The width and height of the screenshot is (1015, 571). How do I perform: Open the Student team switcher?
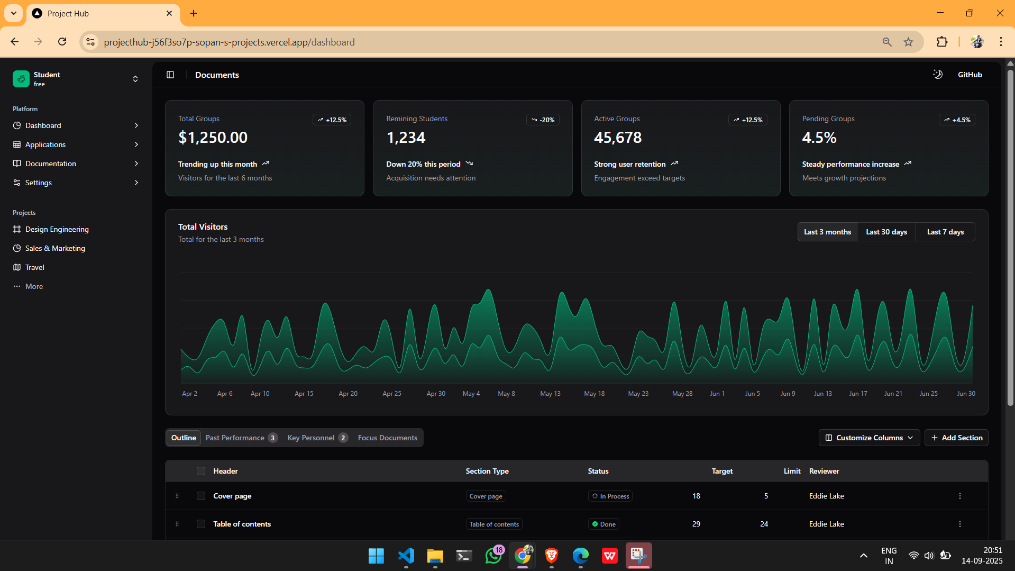pos(76,79)
